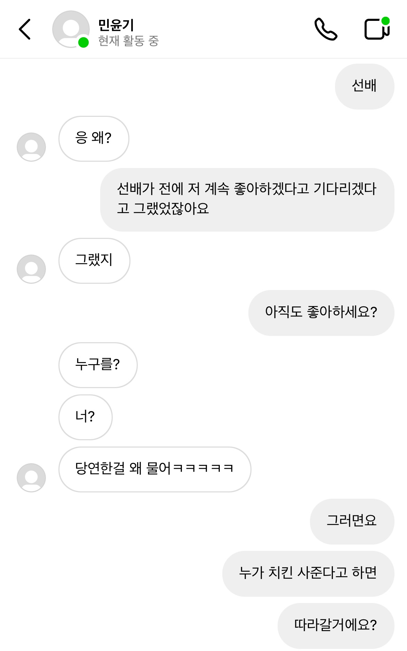This screenshot has height=651, width=407.
Task: Open 민윤기's profile picture in the header
Action: [71, 29]
